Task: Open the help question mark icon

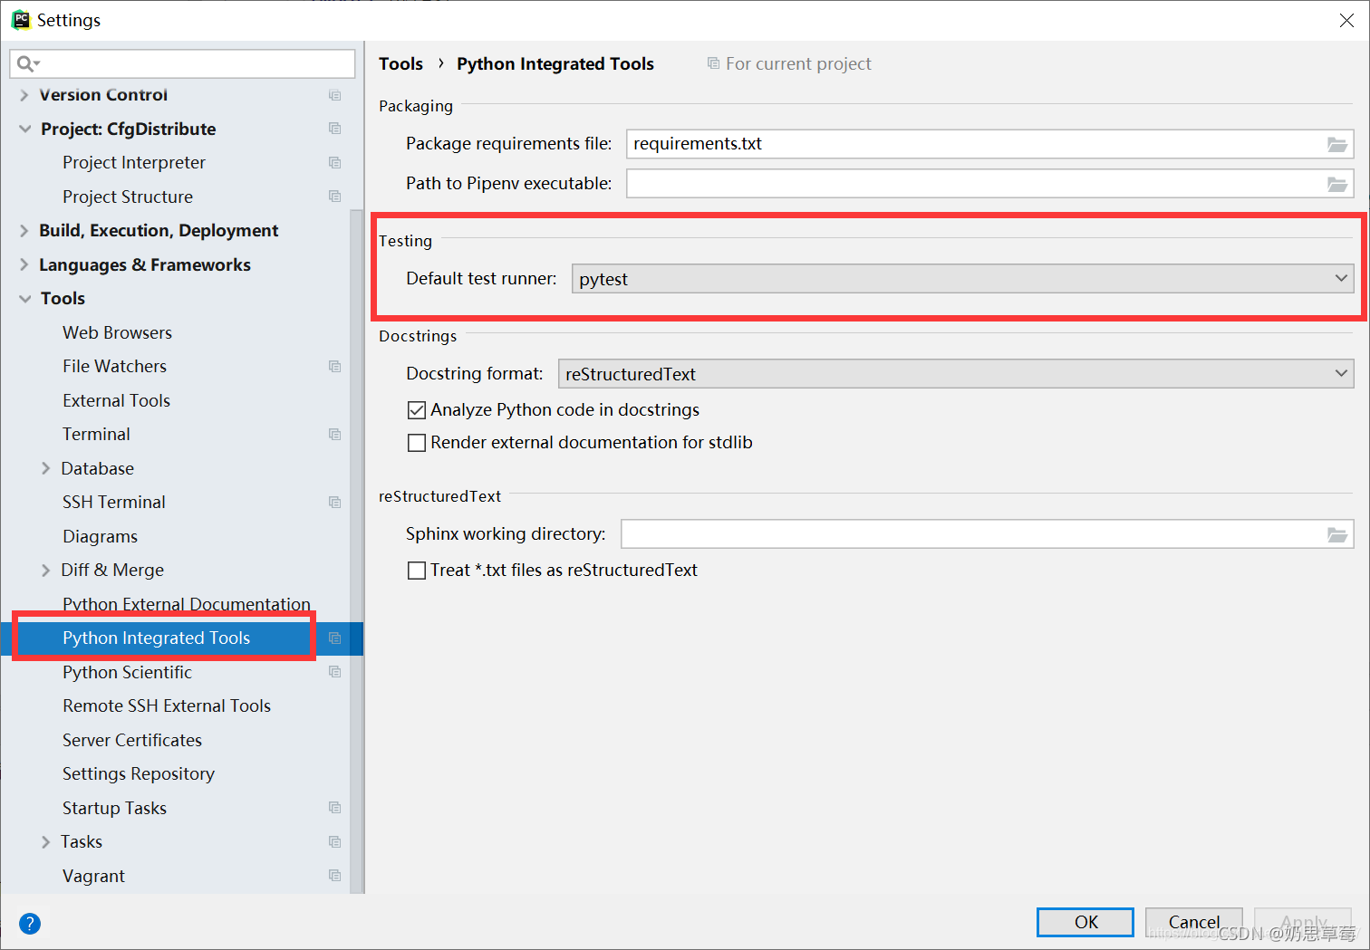Action: tap(30, 924)
